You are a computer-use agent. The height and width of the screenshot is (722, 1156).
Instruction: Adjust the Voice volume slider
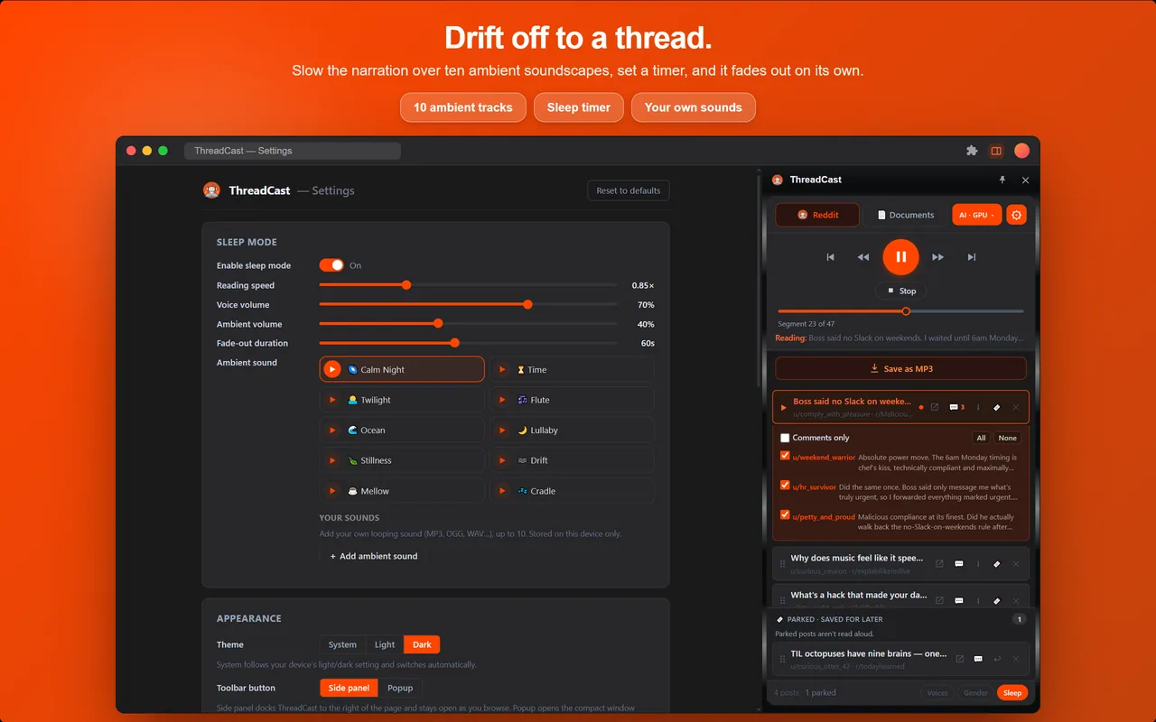click(x=468, y=304)
